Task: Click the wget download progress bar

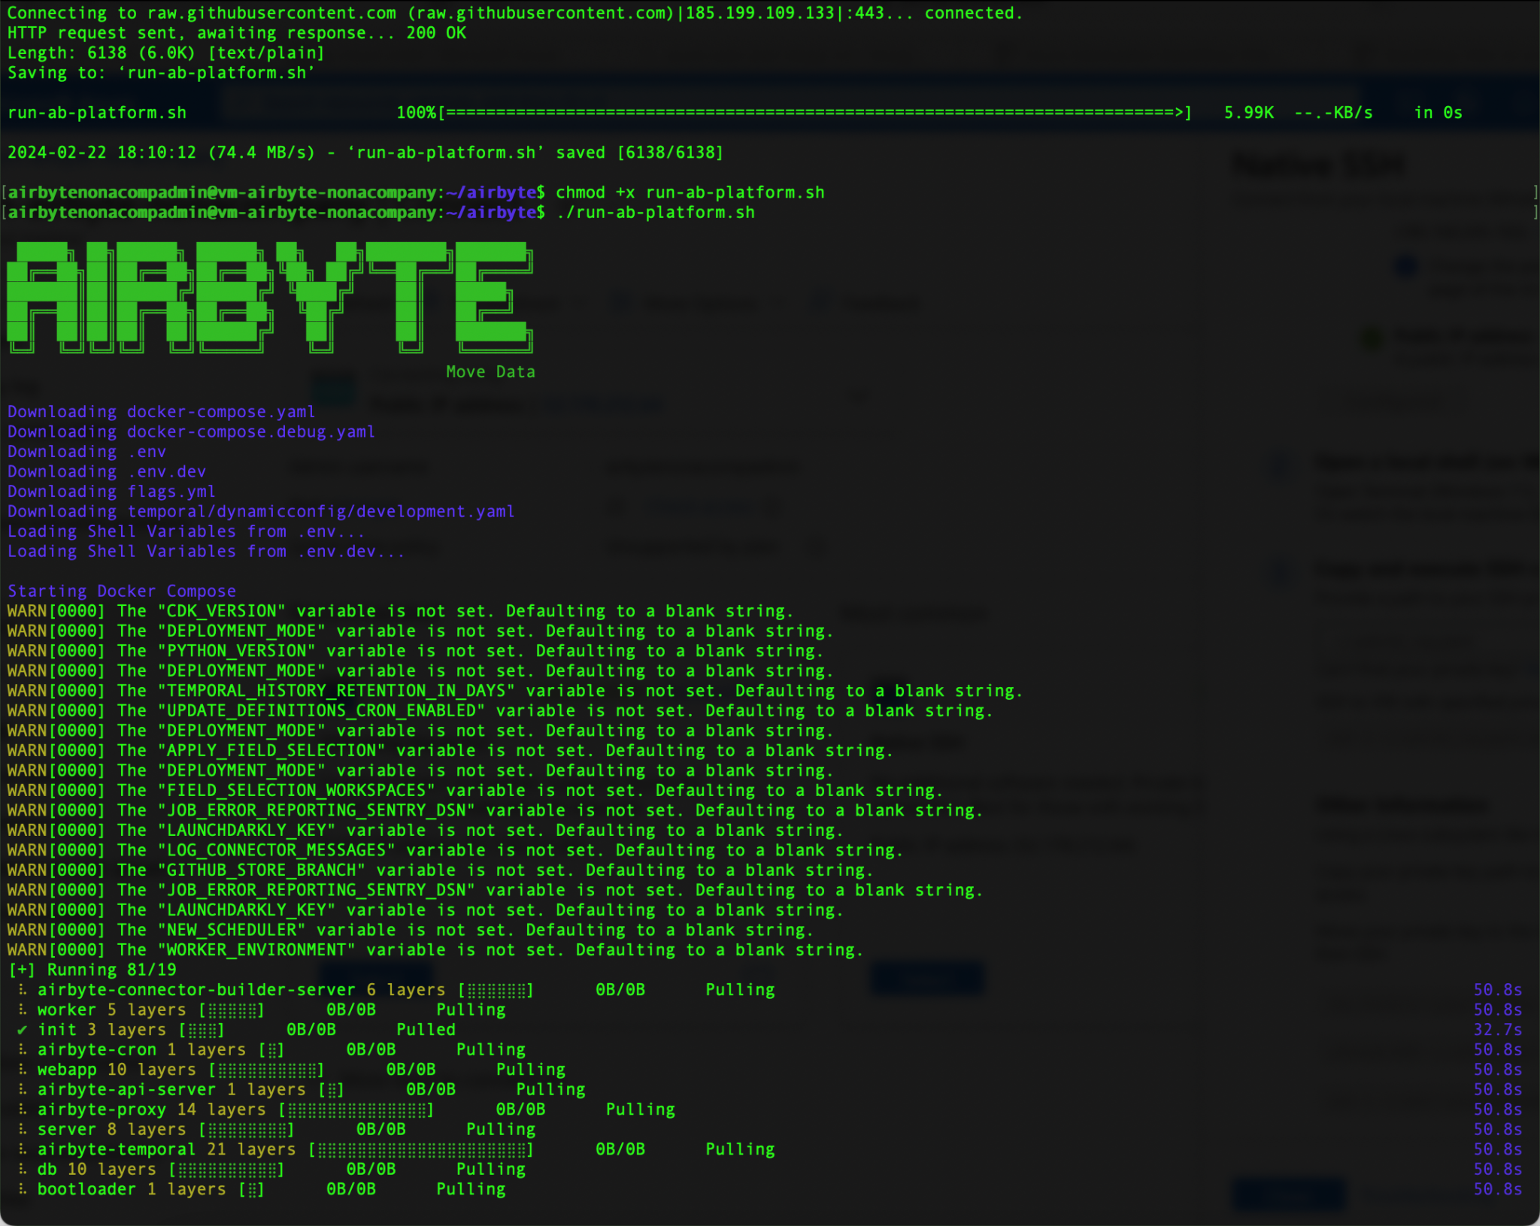Action: [816, 113]
